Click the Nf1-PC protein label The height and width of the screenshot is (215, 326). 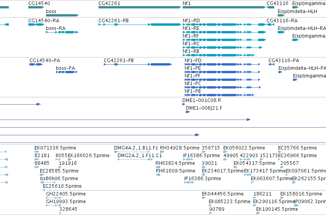pos(193,84)
